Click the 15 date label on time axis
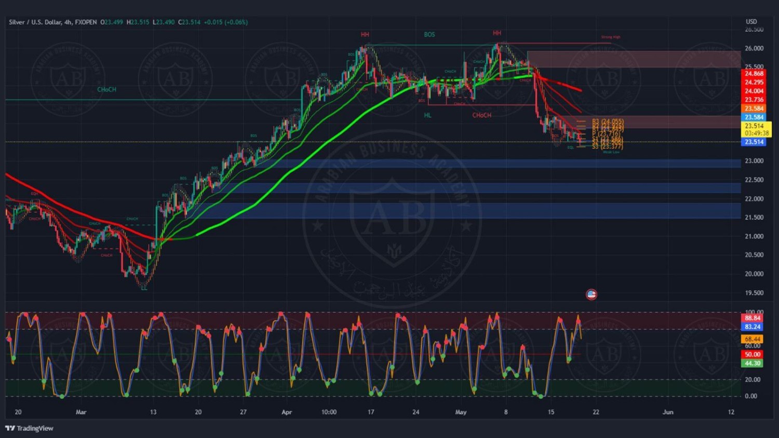The image size is (779, 438). [551, 412]
